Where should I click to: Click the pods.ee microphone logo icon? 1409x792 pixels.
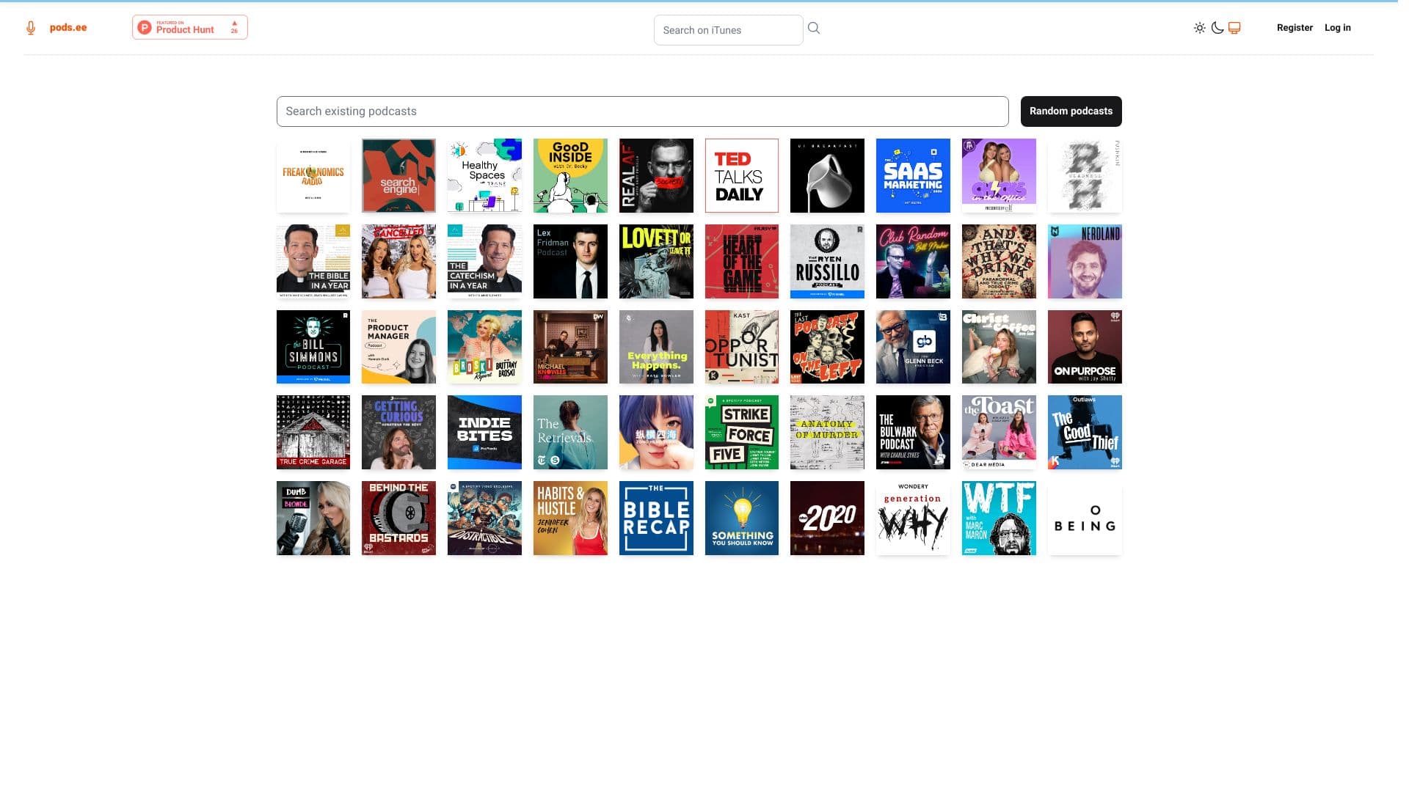coord(30,27)
